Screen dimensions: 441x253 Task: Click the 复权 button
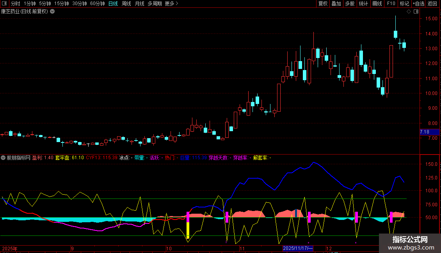tap(323, 4)
